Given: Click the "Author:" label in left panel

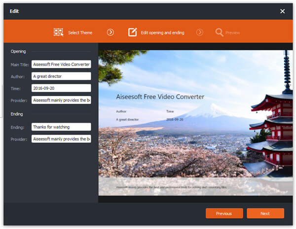Looking at the screenshot, I should tap(18, 76).
